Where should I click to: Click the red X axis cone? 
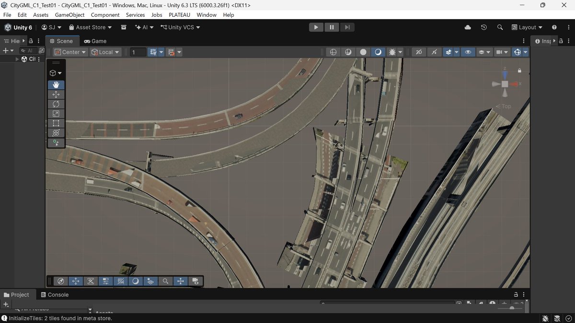click(514, 84)
